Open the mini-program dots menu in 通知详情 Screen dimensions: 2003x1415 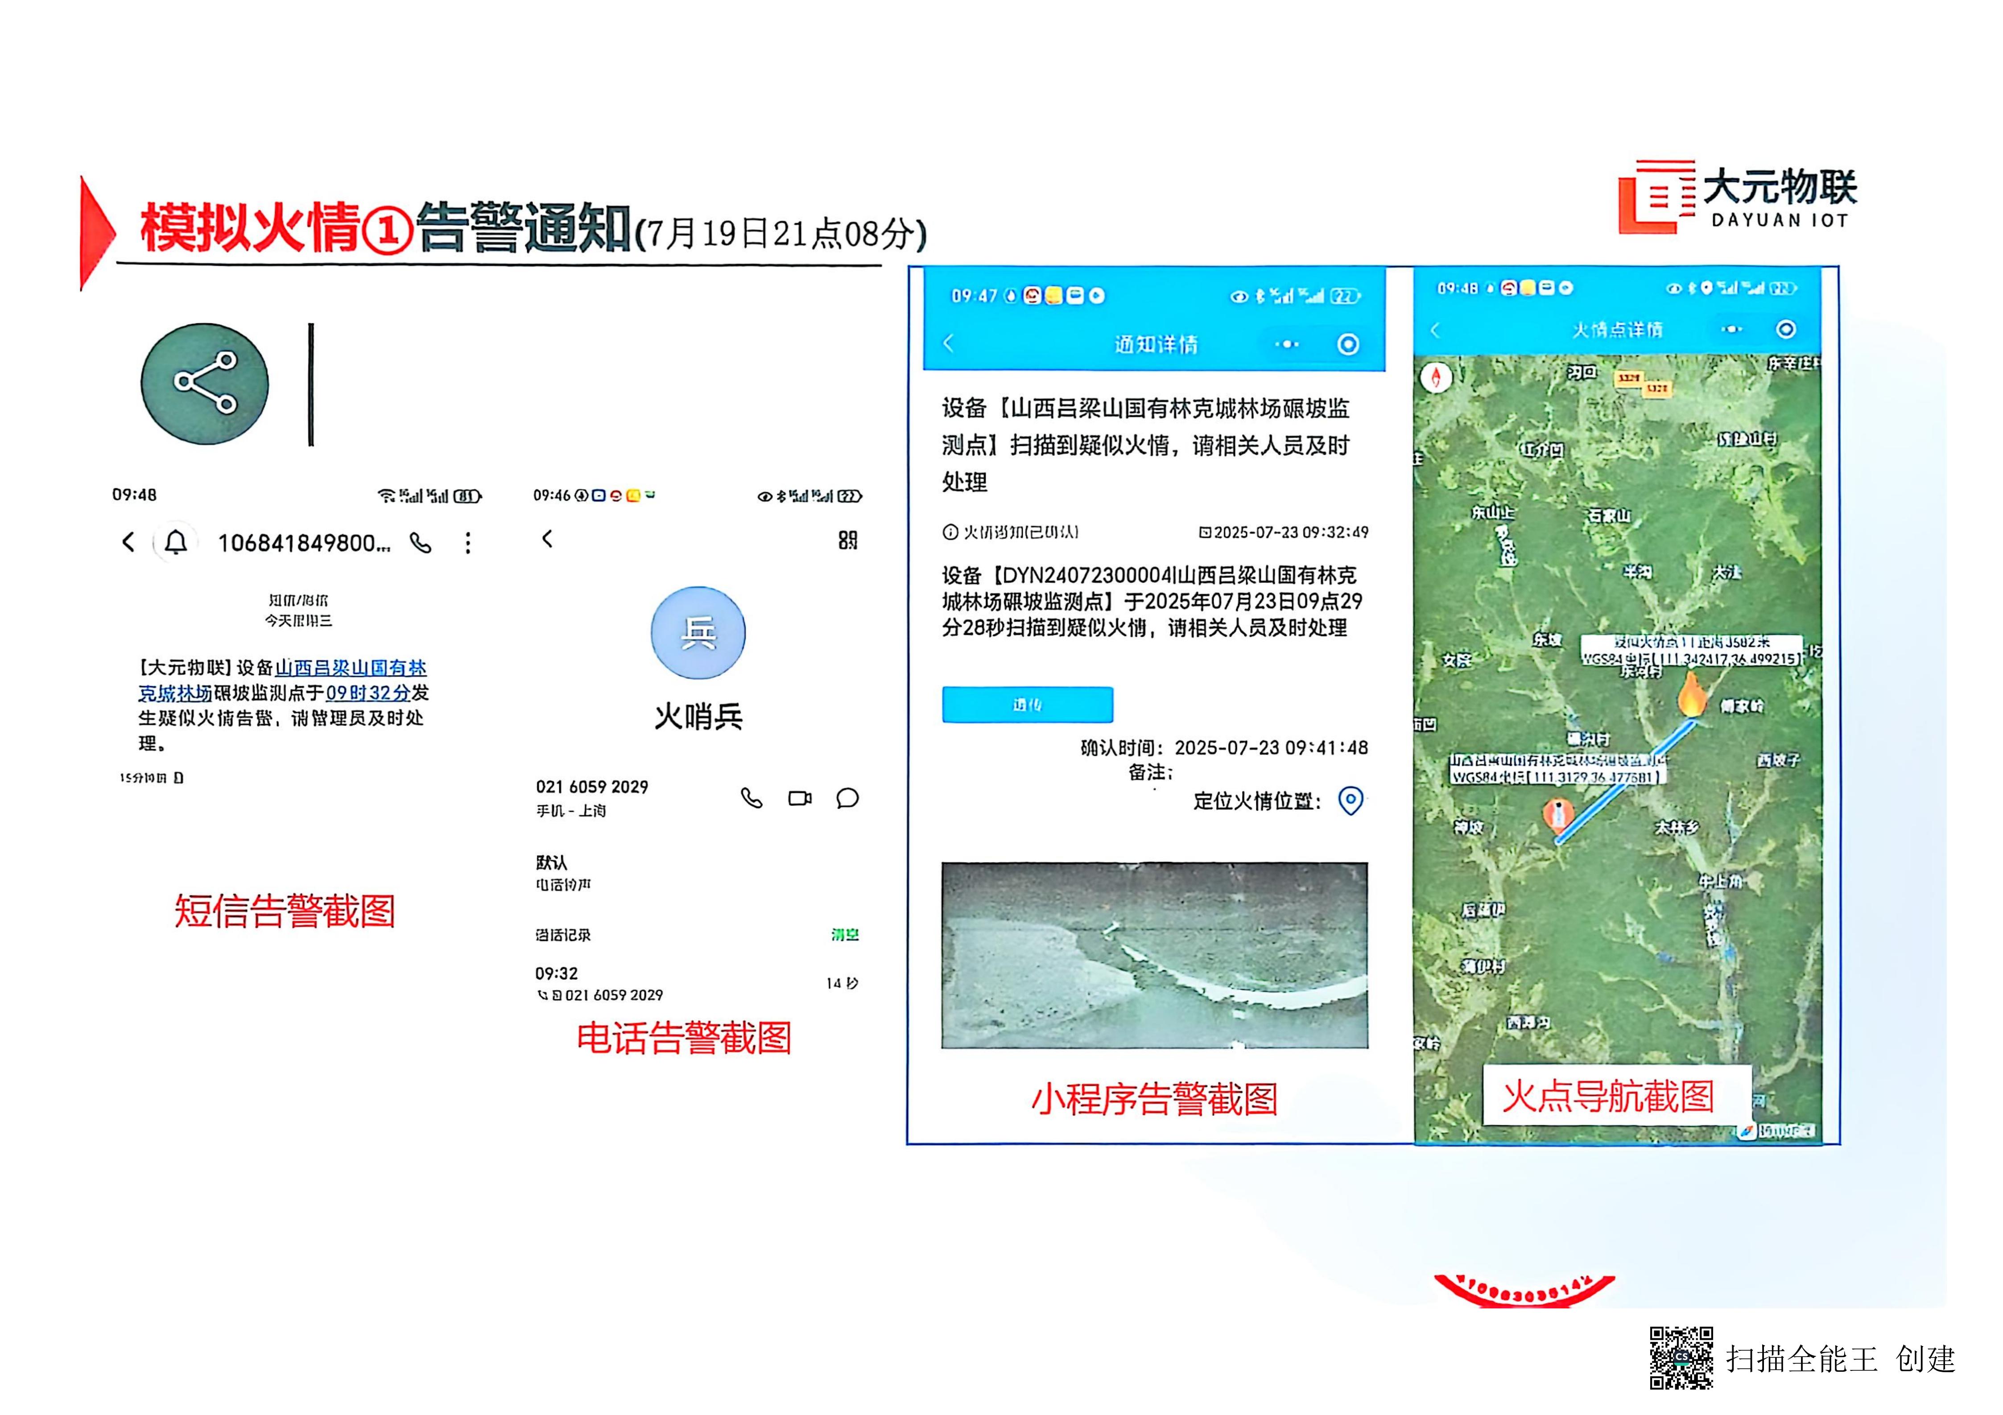[x=1287, y=345]
